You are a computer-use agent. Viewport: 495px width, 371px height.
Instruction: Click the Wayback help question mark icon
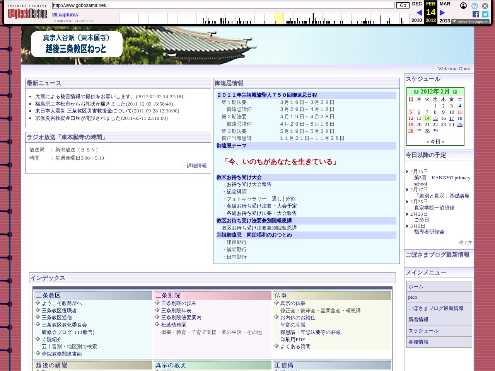[475, 6]
